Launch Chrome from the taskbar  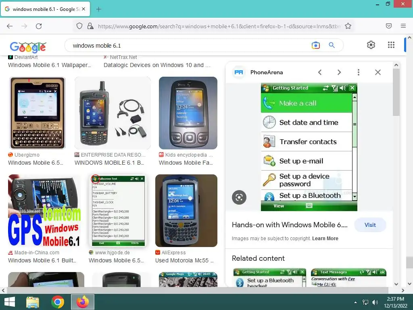tap(57, 302)
